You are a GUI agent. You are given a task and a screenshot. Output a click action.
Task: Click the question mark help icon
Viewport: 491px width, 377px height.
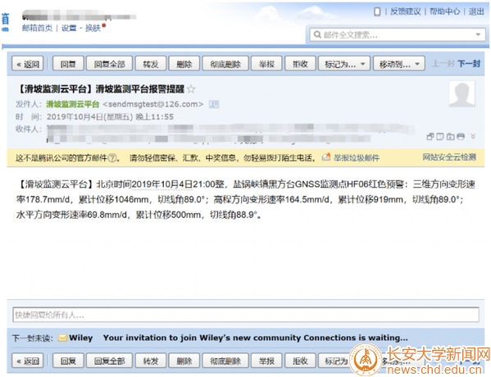coord(112,158)
